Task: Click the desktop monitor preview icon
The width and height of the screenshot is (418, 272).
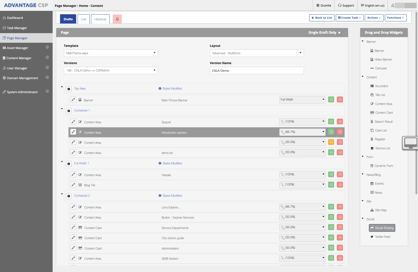Action: [x=410, y=143]
